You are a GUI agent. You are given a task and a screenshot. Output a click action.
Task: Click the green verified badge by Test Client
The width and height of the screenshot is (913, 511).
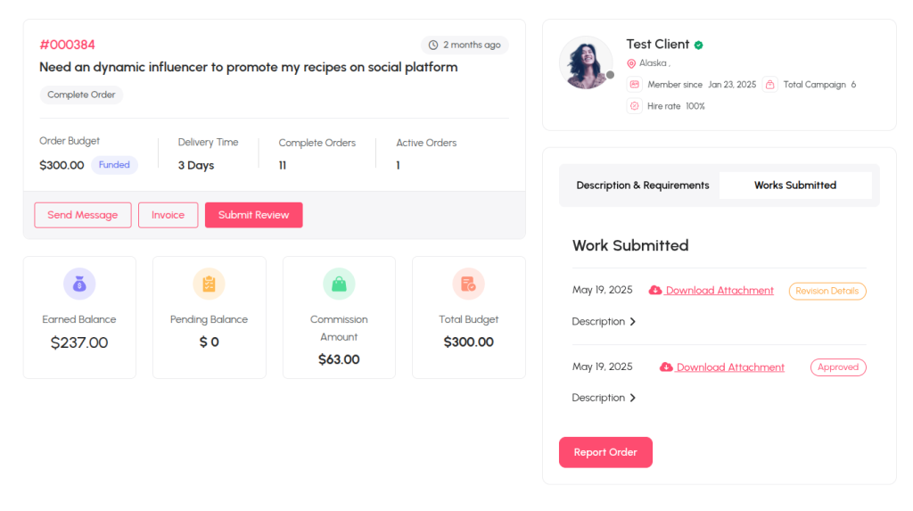pos(699,45)
